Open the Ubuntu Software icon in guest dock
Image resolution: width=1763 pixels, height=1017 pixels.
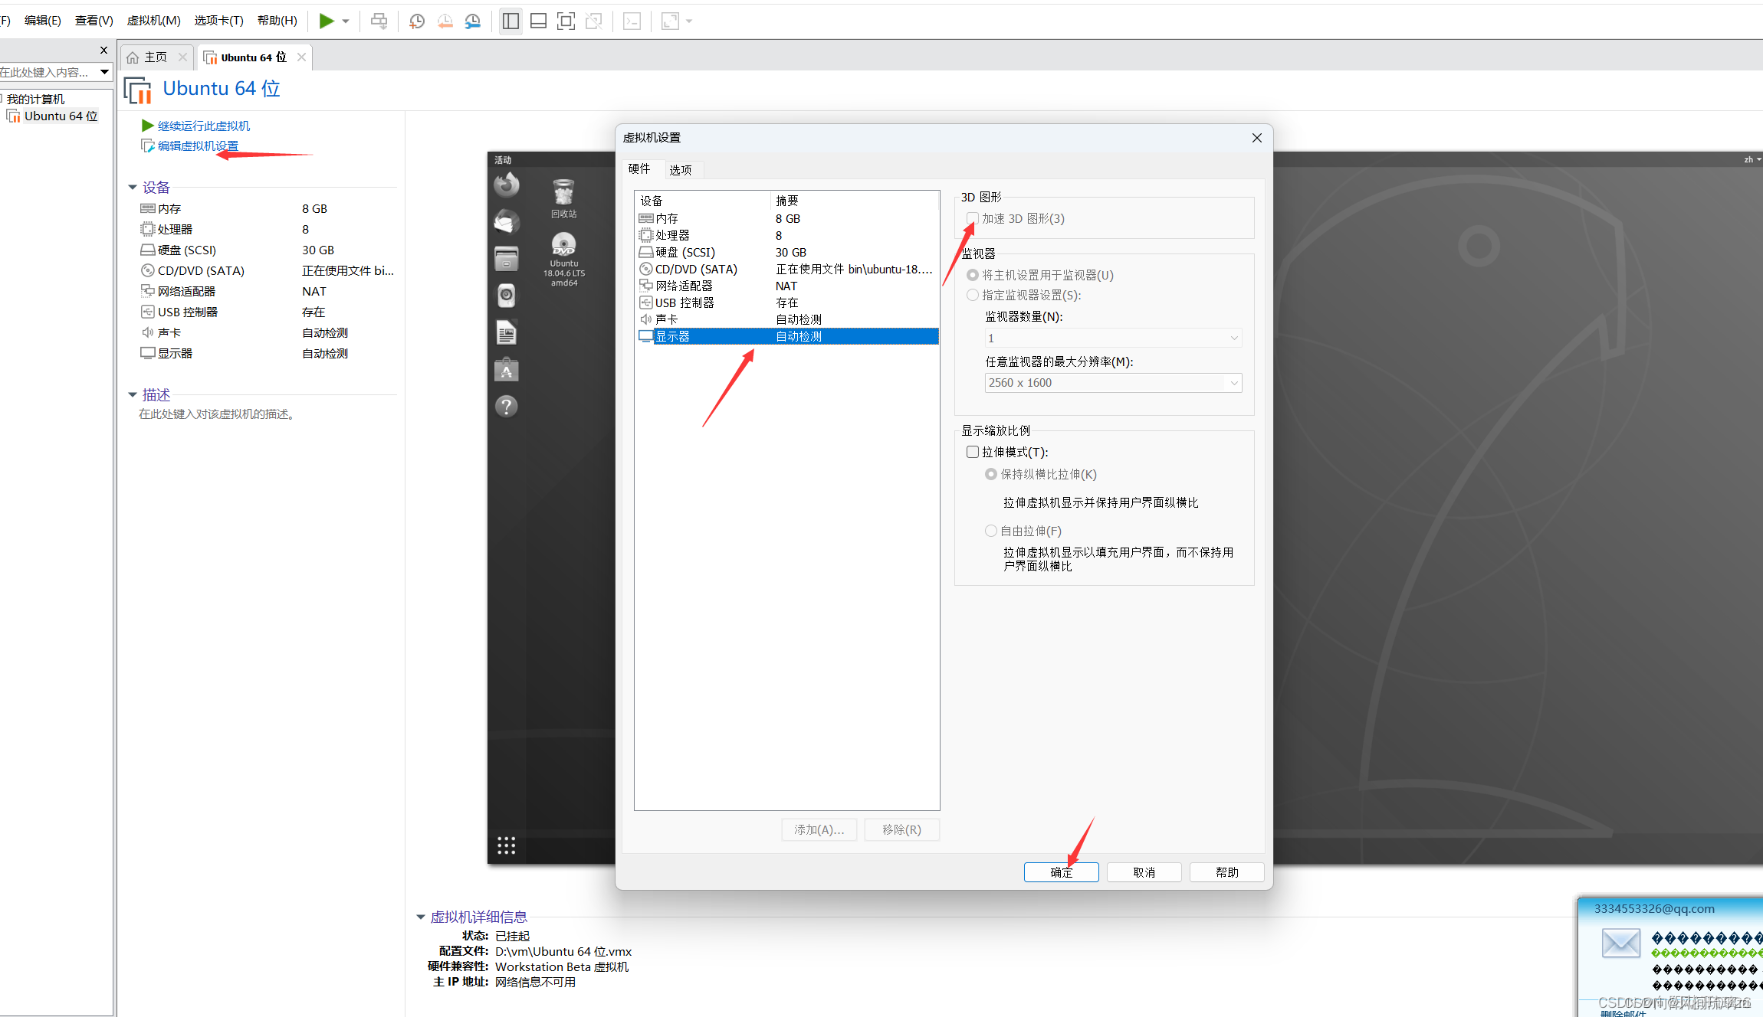tap(507, 371)
